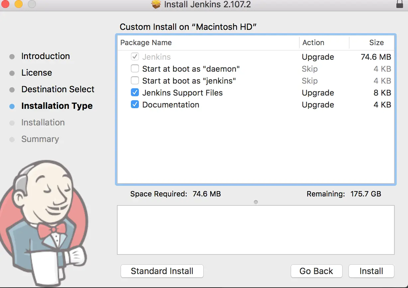Screen dimensions: 408x288
Task: Click the Package Name column header
Action: coord(208,42)
